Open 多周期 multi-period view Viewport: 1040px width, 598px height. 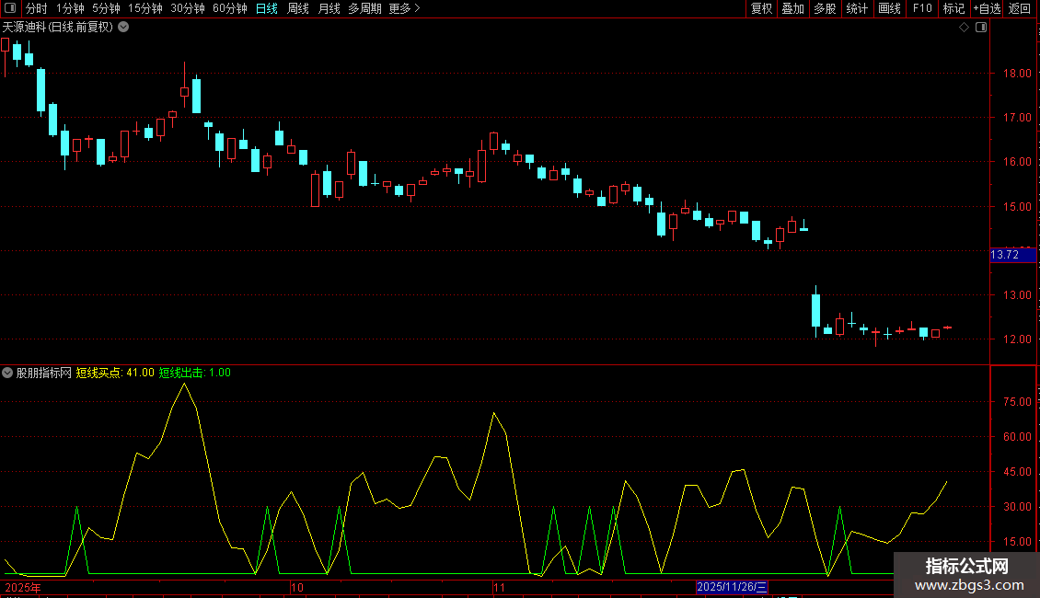coord(364,8)
